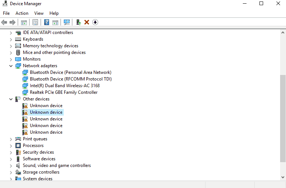Click the red X Uninstall device icon

(87, 22)
